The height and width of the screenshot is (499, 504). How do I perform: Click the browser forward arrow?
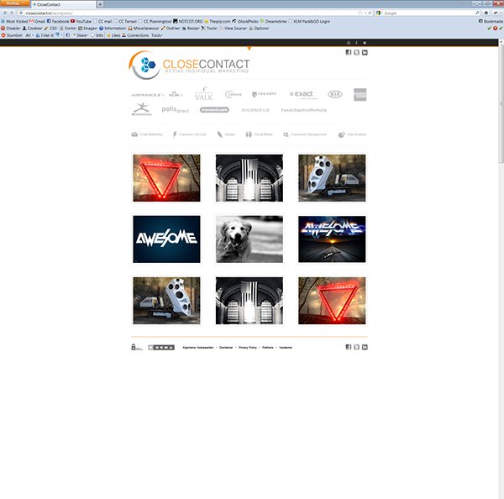click(12, 13)
